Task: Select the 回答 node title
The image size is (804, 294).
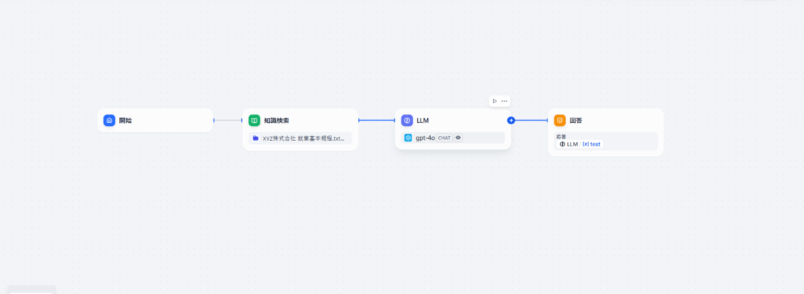Action: 576,121
